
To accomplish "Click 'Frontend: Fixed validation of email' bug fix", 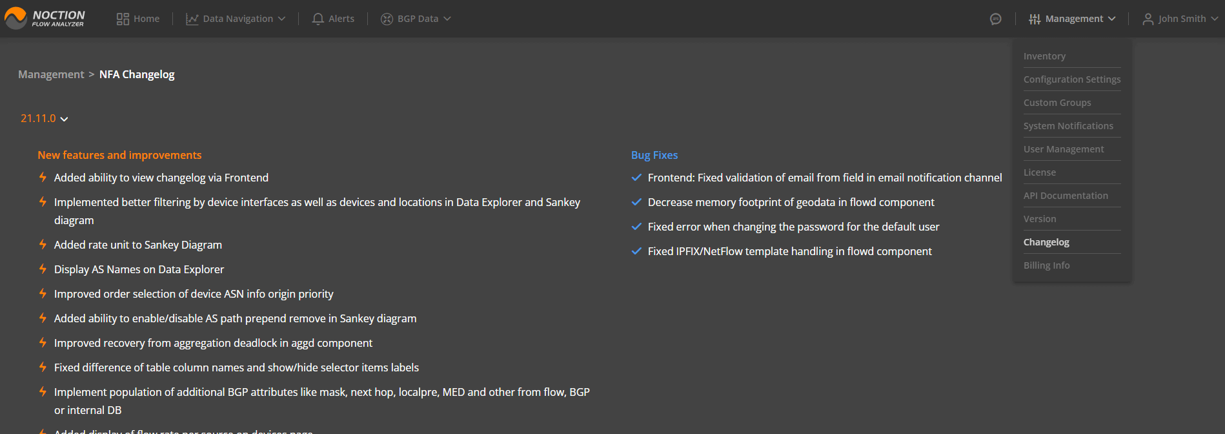I will [x=825, y=178].
